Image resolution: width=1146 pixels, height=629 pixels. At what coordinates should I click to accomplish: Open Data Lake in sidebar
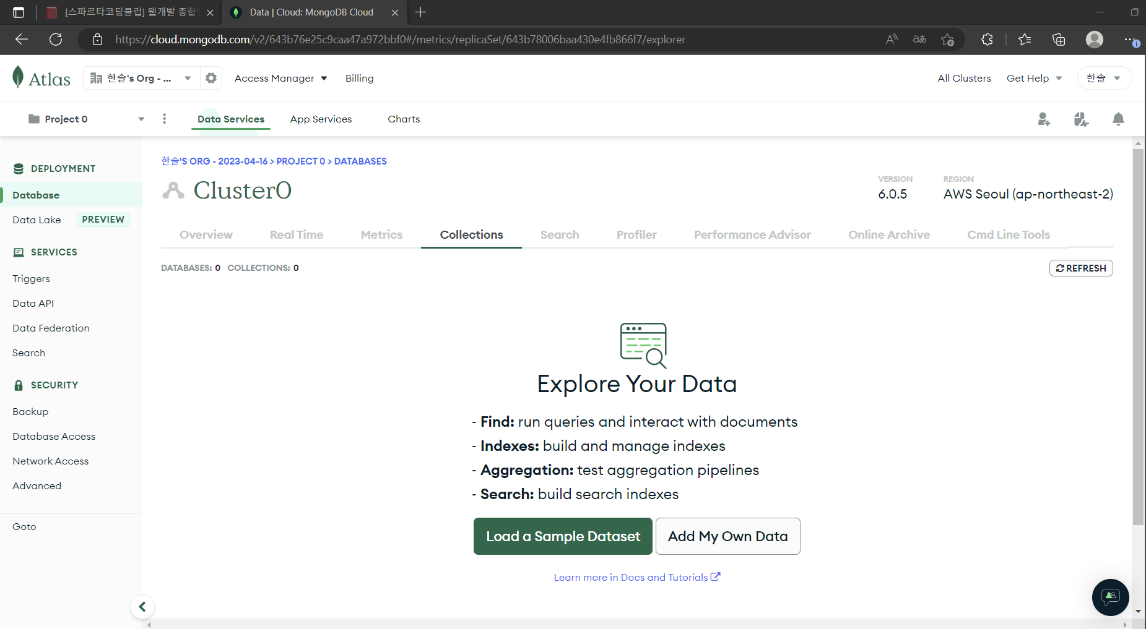(x=37, y=220)
